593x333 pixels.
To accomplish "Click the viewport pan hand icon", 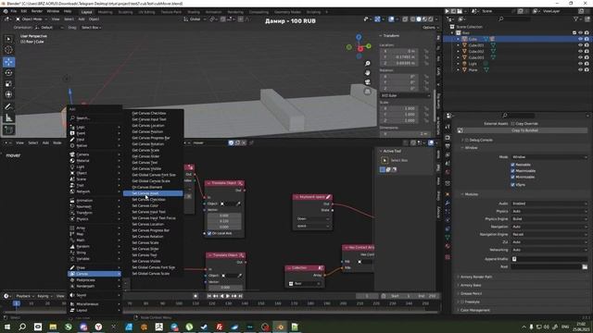I will [x=367, y=72].
